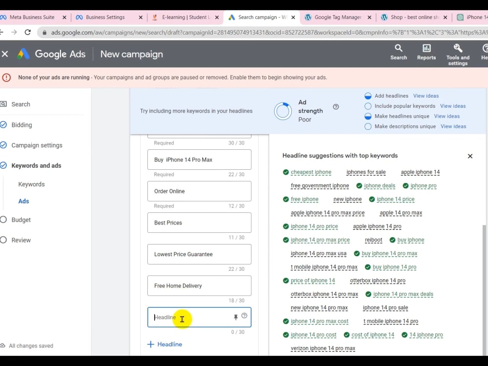
Task: Open the Budget step in sidebar
Action: [21, 220]
